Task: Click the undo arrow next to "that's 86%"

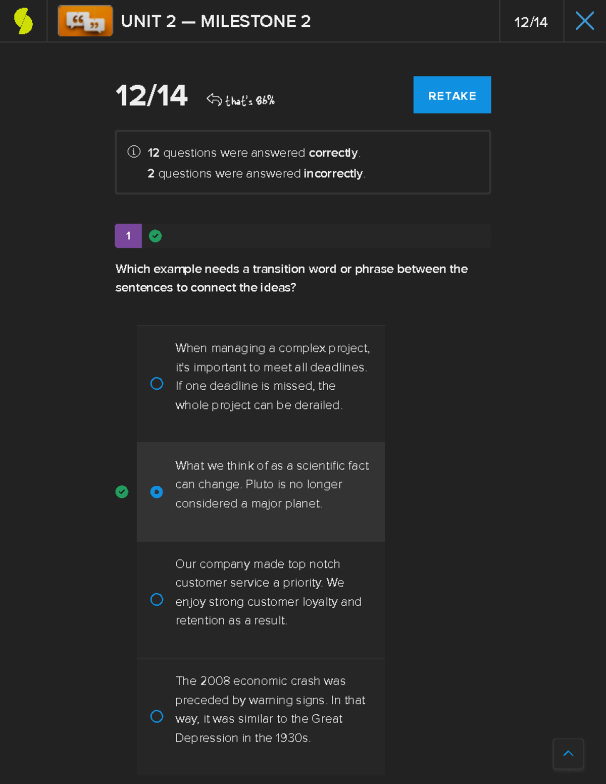Action: 215,98
